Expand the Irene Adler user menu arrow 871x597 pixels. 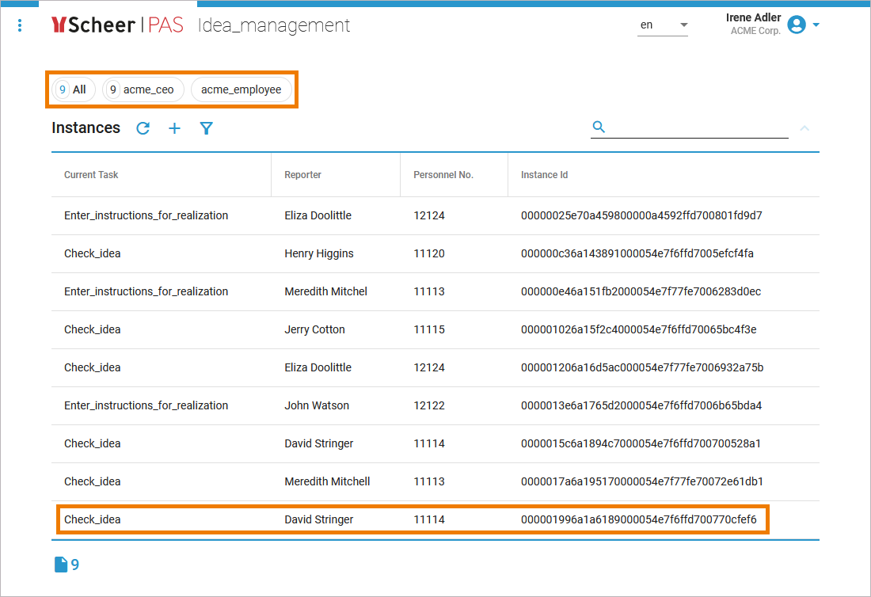[816, 25]
